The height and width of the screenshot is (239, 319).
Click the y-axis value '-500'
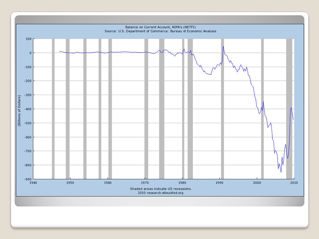click(x=28, y=123)
